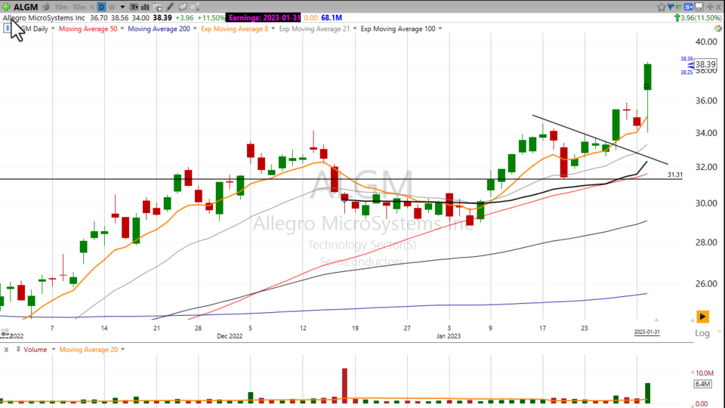
Task: Open the timeframe dropdown arrow
Action: click(122, 7)
